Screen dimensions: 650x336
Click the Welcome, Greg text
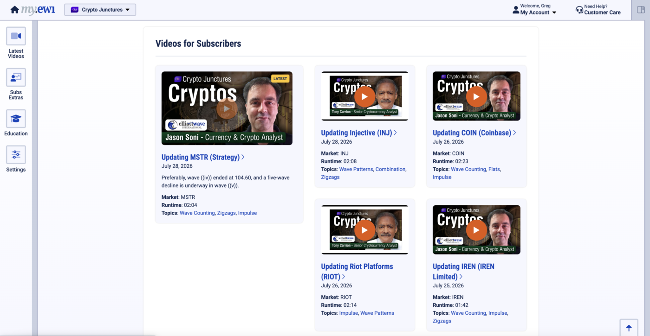[x=535, y=6]
